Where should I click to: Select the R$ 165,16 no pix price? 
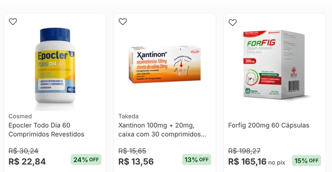click(x=257, y=162)
